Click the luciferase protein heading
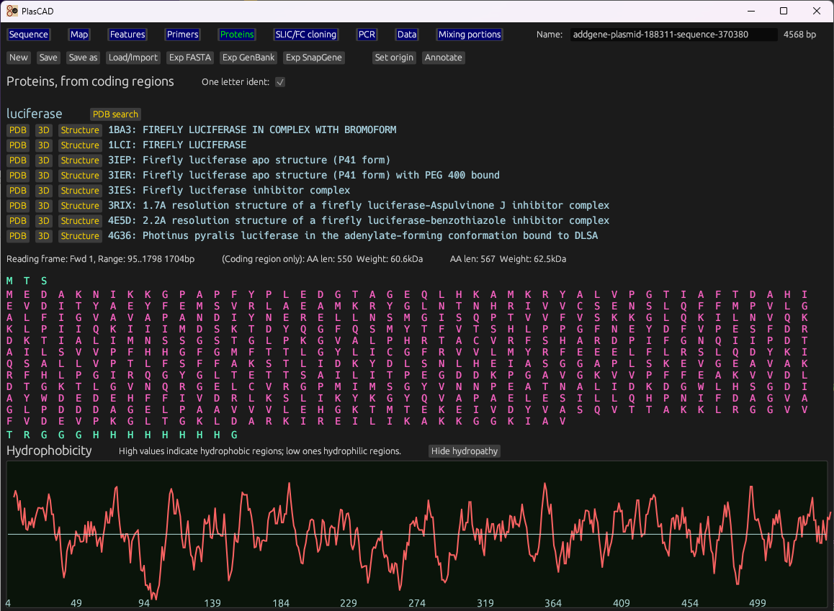Image resolution: width=834 pixels, height=611 pixels. pos(34,114)
